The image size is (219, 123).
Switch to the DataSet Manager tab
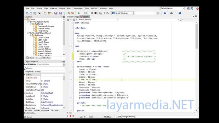coord(34,58)
